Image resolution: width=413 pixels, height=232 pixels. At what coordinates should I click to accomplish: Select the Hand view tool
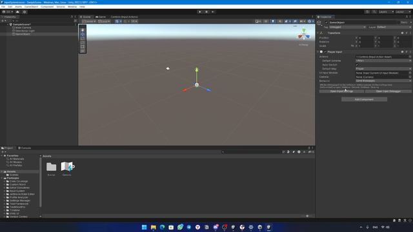[83, 30]
